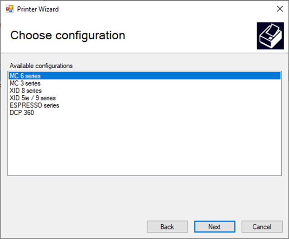Click the Available configurations label
Viewport: 289px width, 239px height.
point(41,66)
